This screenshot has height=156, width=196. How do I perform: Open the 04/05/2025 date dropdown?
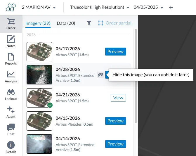pos(148,7)
